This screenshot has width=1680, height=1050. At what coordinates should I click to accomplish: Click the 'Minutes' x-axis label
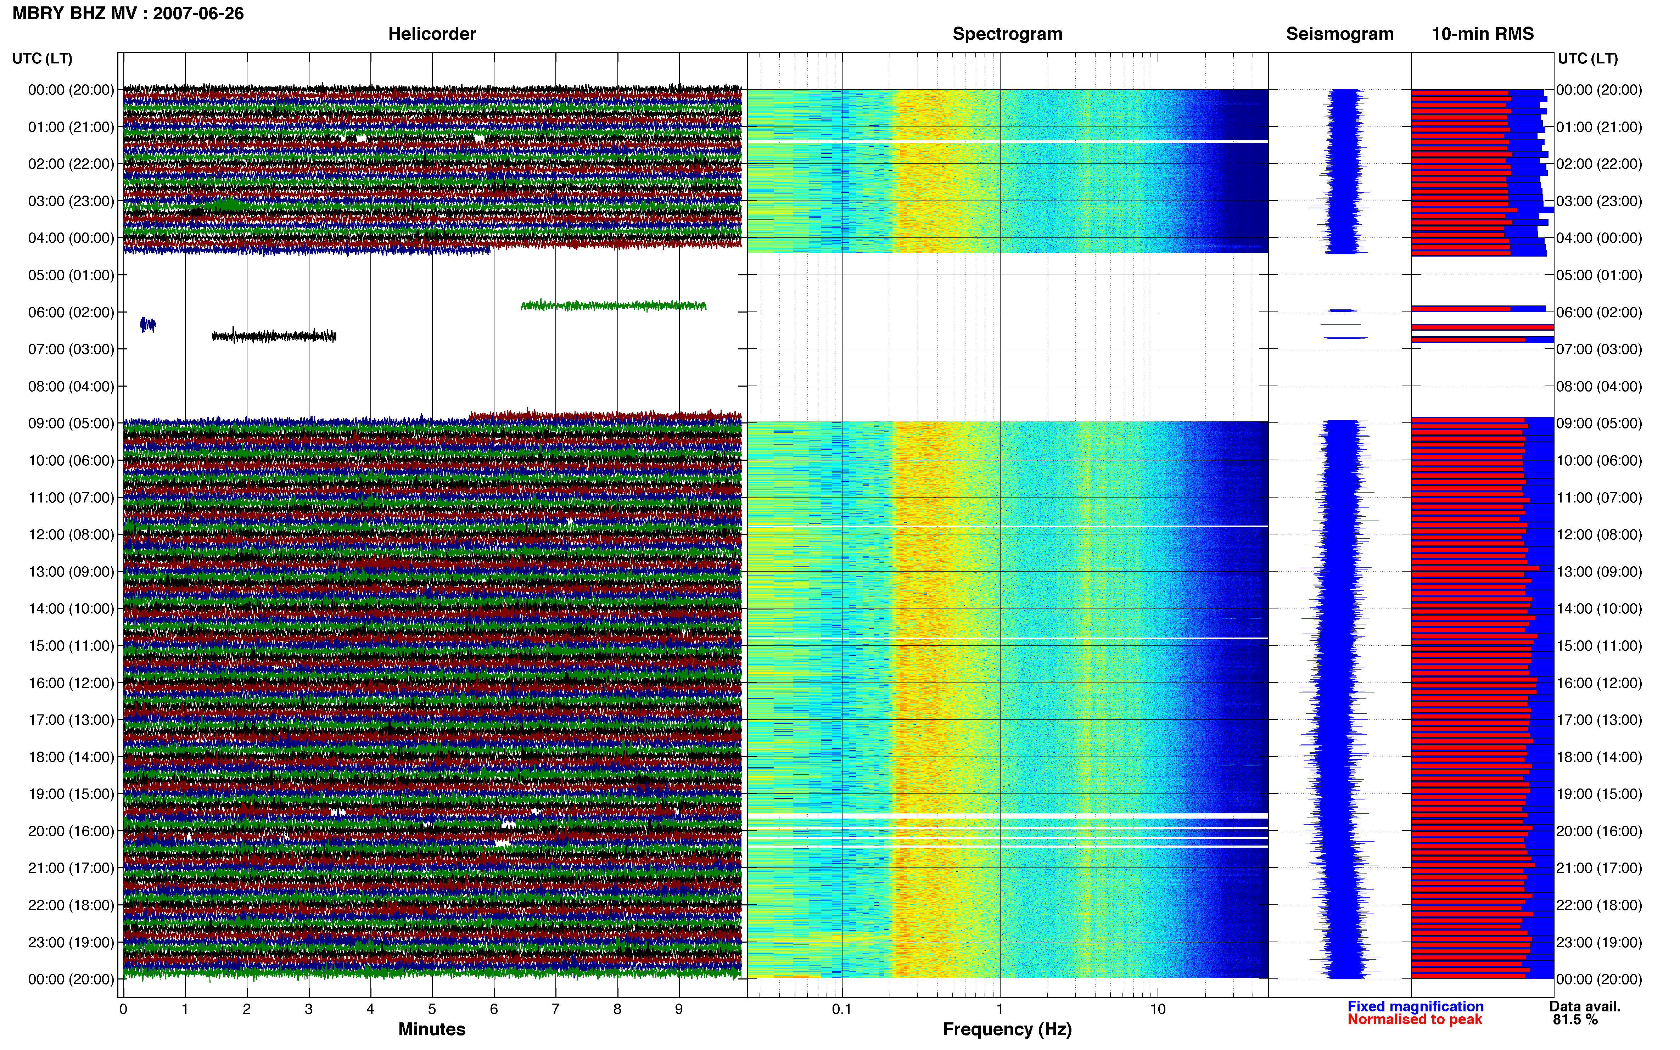point(432,1029)
